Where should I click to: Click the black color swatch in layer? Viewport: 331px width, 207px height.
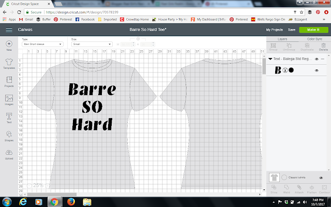click(291, 70)
